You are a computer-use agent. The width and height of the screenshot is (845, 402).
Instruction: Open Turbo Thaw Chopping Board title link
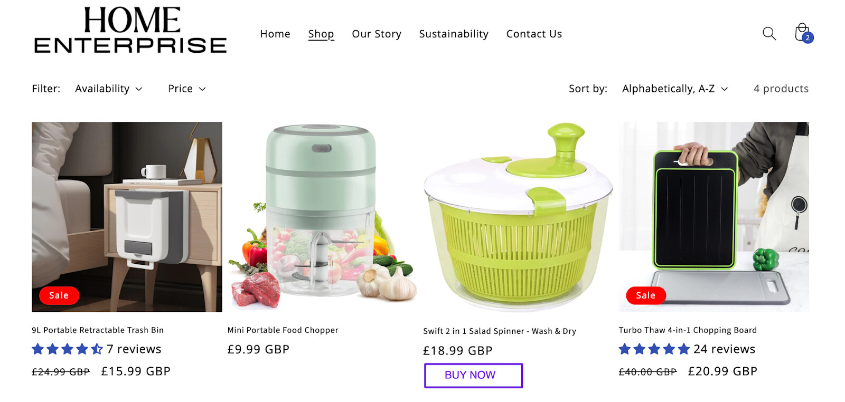pos(688,330)
